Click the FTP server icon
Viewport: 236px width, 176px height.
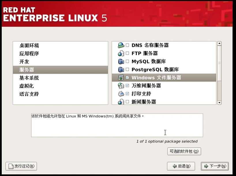(121, 53)
